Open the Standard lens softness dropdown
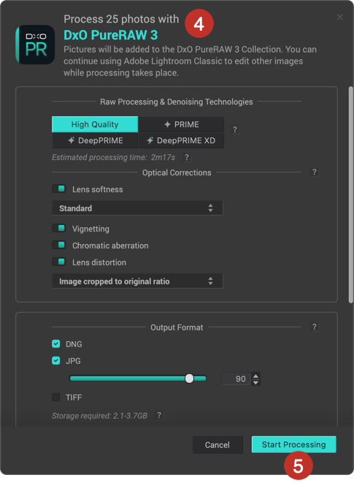Screen dimensions: 354x483 137,208
